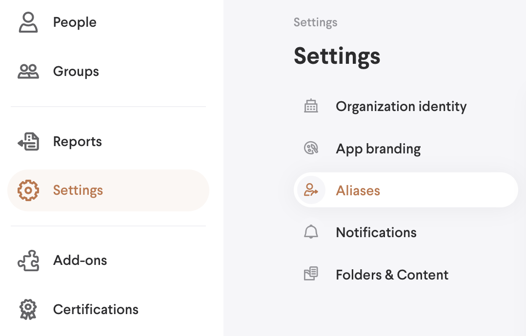The image size is (526, 336).
Task: Click the App branding palette icon
Action: click(x=311, y=149)
